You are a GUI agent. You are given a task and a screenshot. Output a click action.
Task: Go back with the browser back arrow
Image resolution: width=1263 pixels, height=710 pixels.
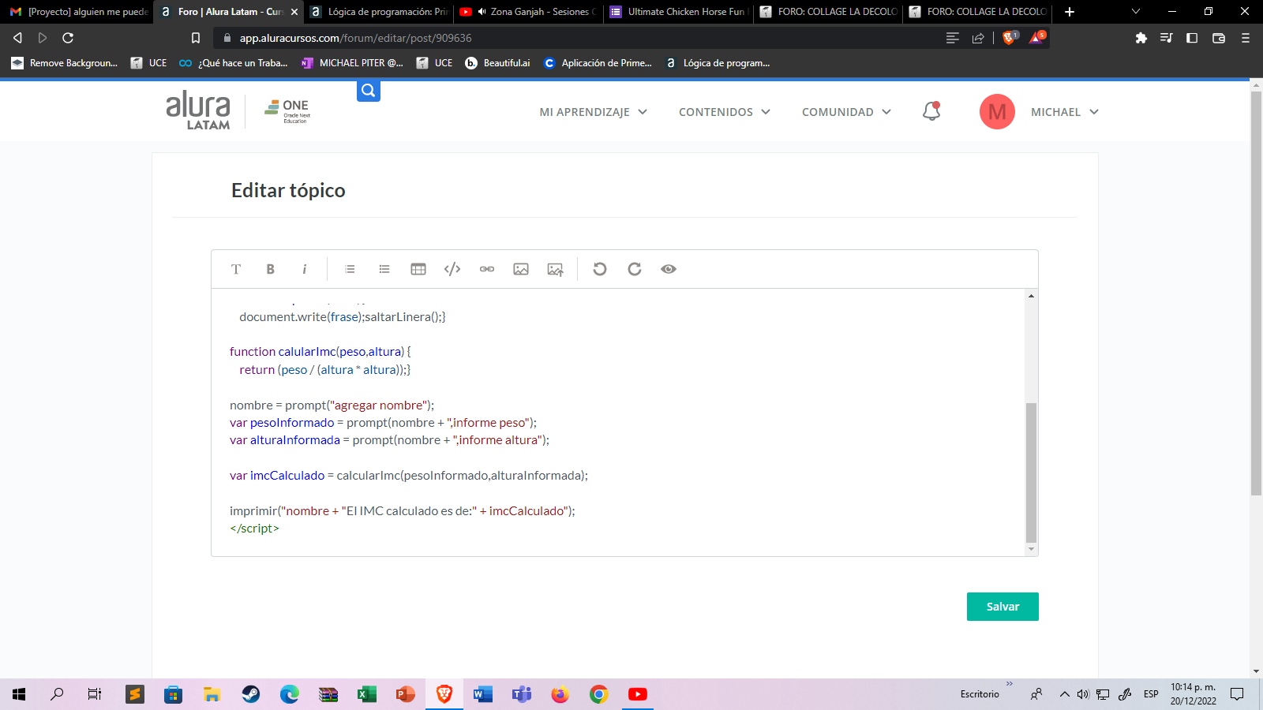[x=17, y=38]
